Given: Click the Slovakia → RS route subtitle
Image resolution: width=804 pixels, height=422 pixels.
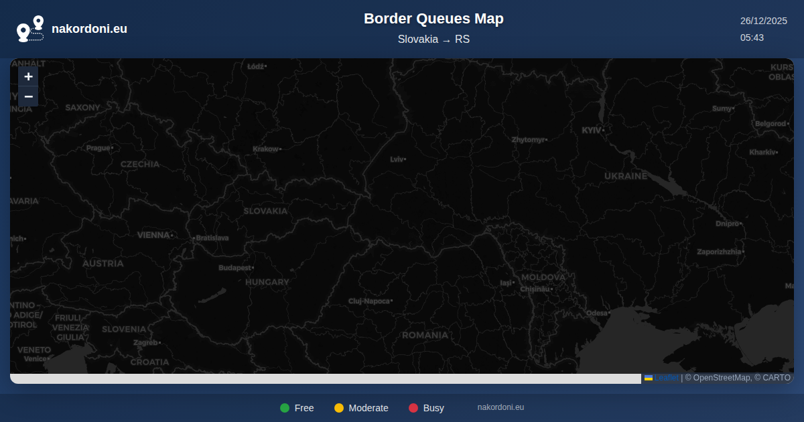Looking at the screenshot, I should tap(433, 39).
